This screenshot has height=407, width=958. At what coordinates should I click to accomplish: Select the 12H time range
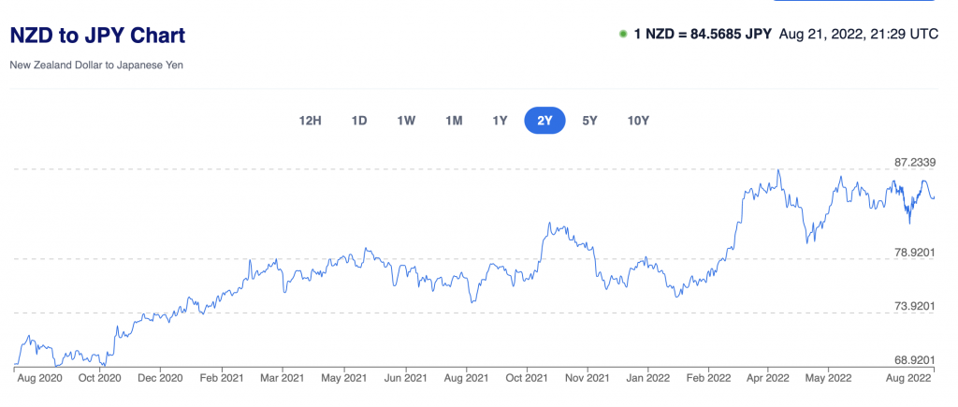[310, 121]
